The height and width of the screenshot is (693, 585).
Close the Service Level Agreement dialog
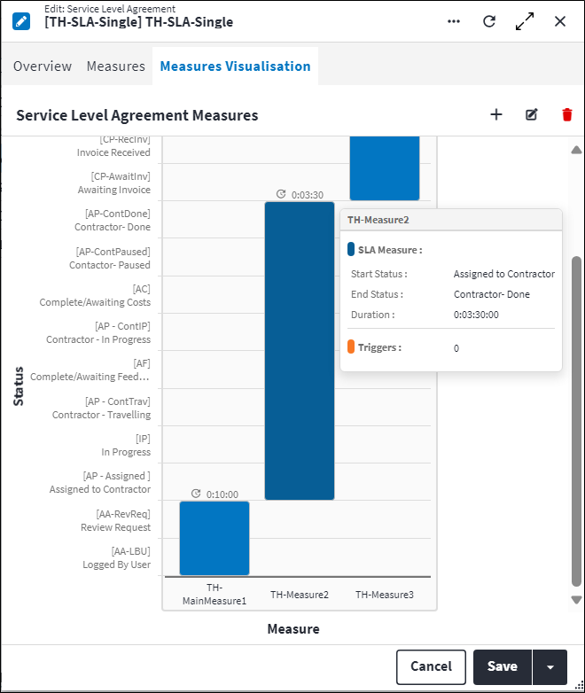coord(560,21)
